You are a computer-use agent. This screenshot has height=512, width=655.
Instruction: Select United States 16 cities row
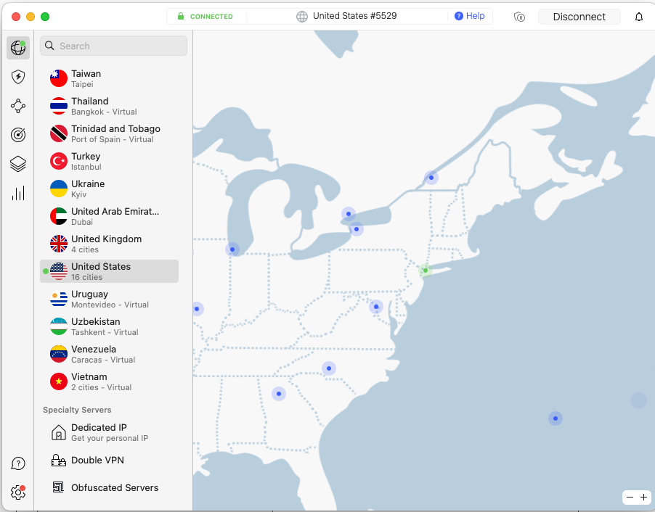pyautogui.click(x=109, y=271)
